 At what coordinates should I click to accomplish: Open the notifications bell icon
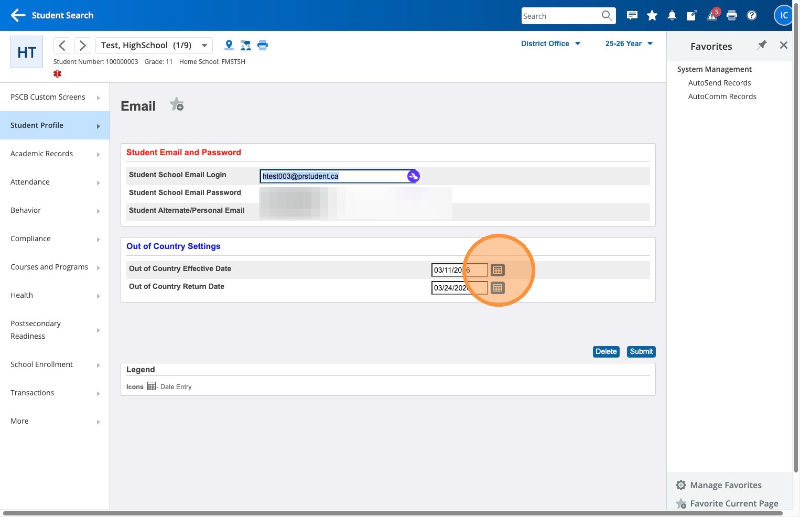pos(672,16)
